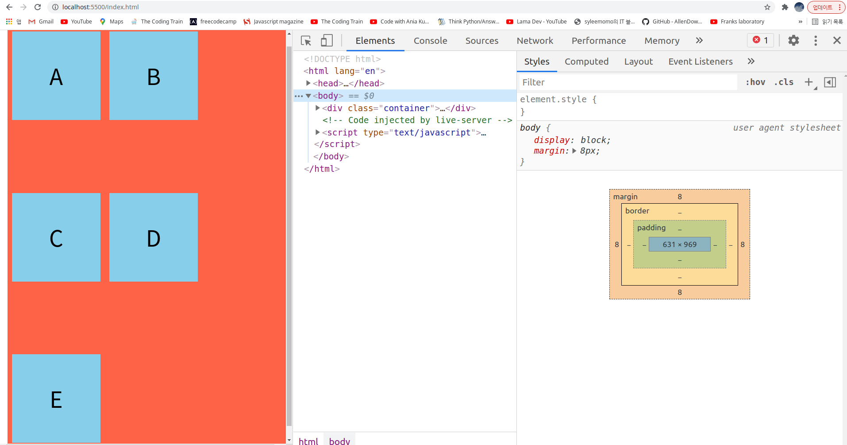Open the Chrome profile avatar

(x=799, y=7)
